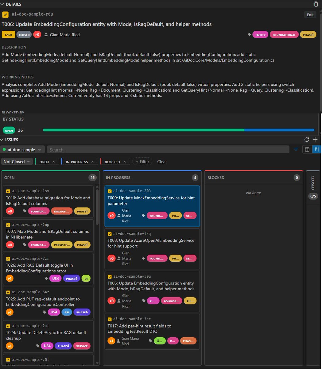Remove the BLOCKED filter chip
322x369 pixels.
click(124, 162)
